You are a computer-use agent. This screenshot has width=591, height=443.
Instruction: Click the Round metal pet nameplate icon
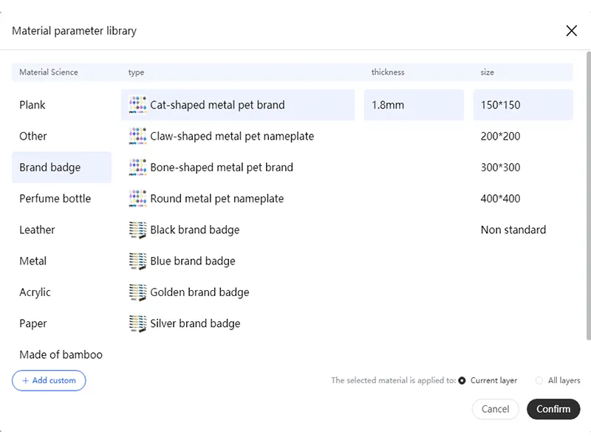[137, 199]
